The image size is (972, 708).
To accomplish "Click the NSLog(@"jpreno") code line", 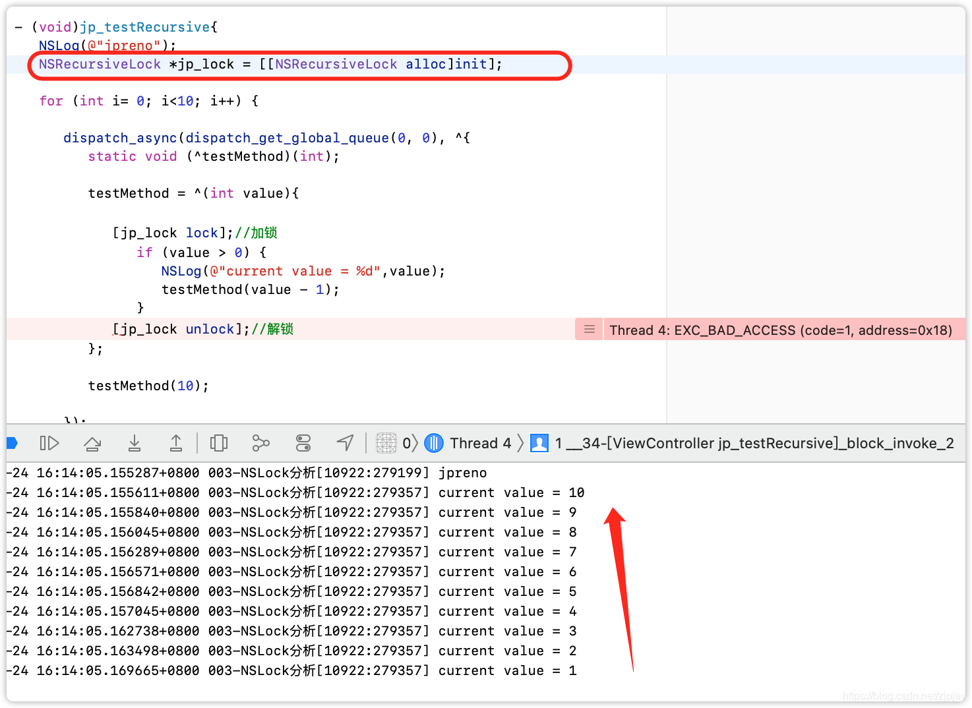I will click(x=107, y=45).
